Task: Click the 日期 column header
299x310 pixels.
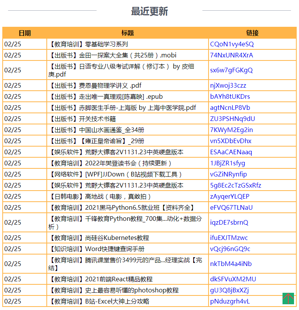Action: pyautogui.click(x=25, y=33)
